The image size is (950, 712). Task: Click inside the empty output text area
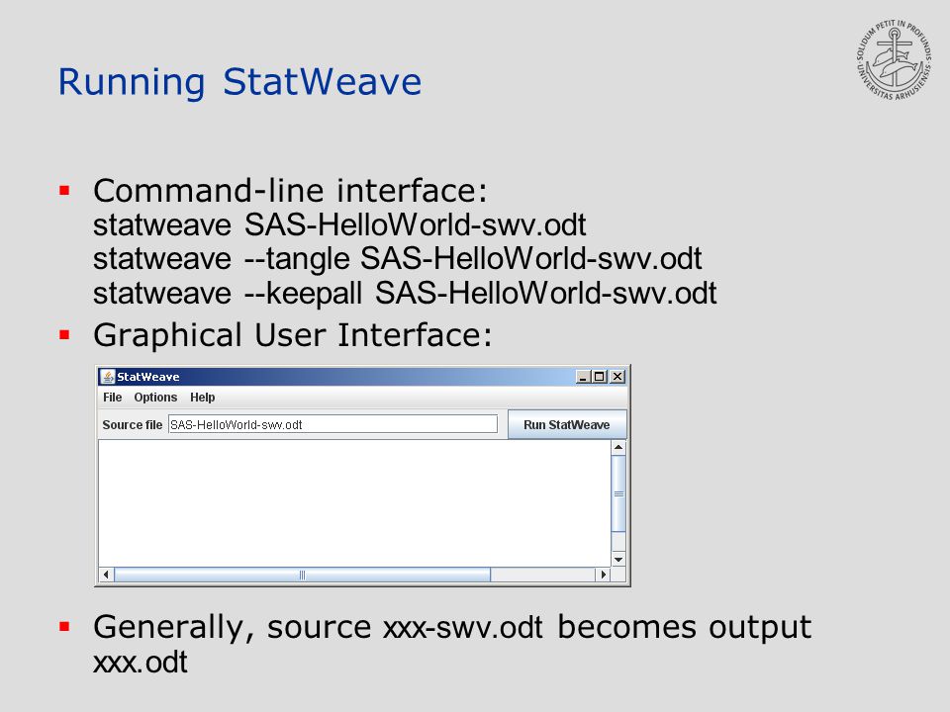(354, 503)
